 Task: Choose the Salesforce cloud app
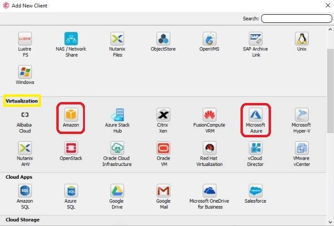coord(256,191)
